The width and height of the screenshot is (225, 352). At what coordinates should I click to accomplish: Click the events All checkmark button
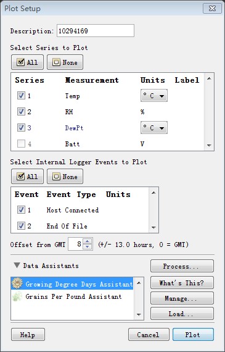click(x=27, y=177)
